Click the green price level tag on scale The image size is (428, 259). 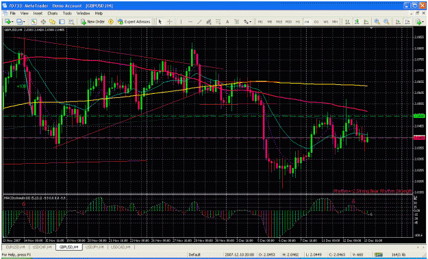tap(419, 116)
